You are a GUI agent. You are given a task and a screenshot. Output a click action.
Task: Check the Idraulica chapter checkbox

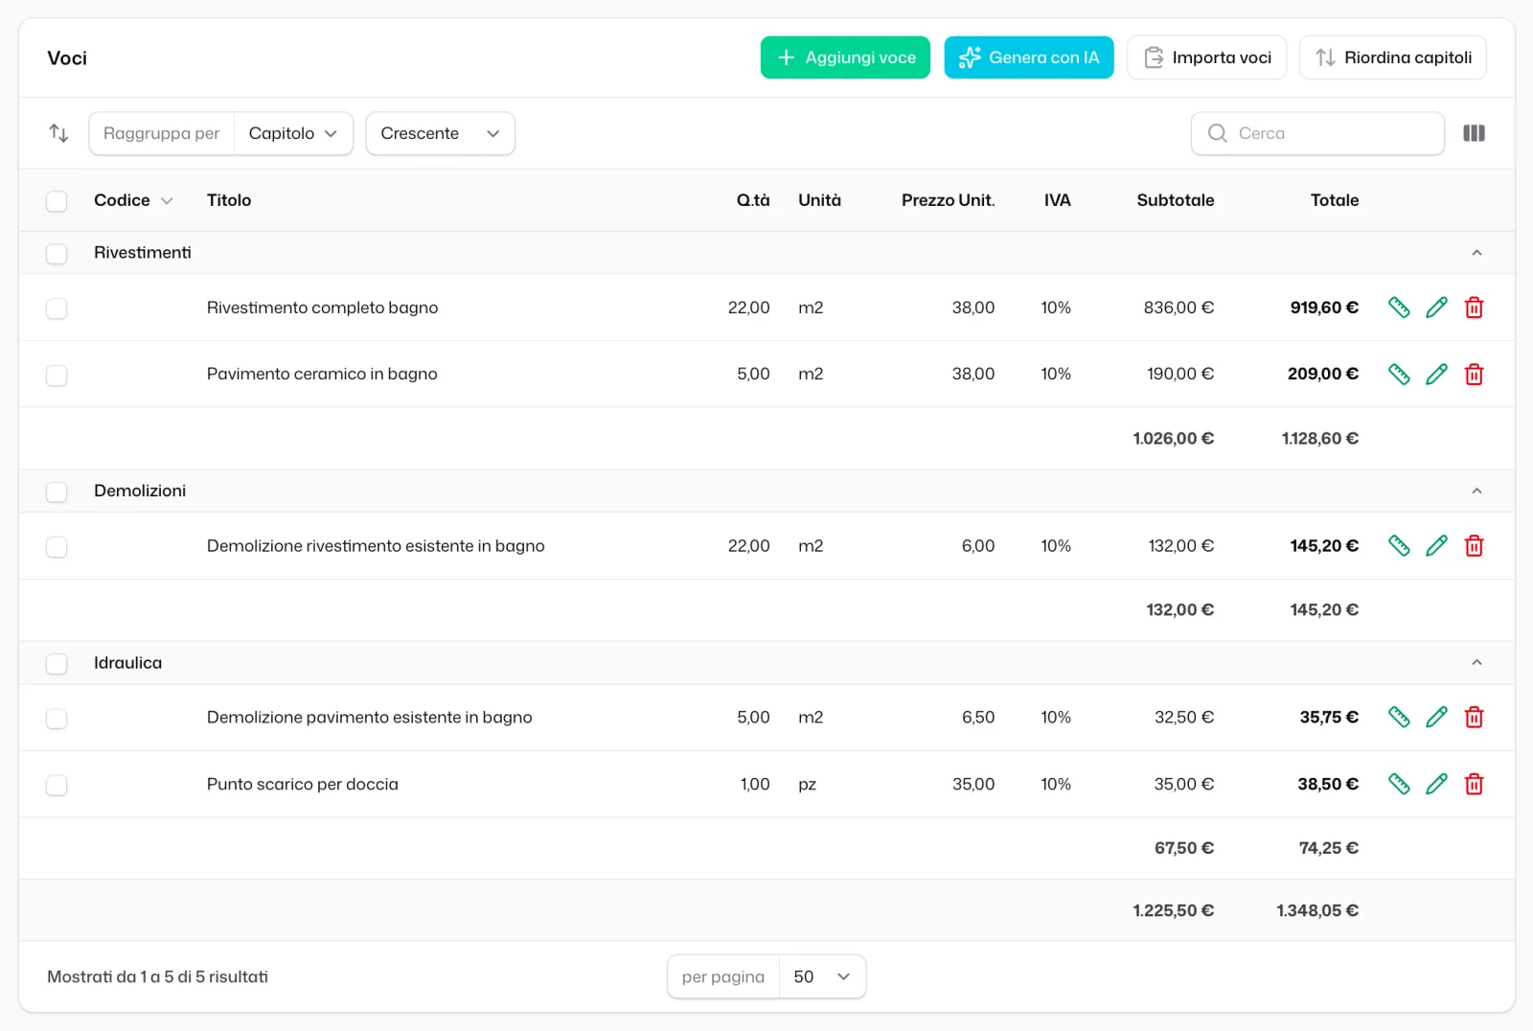coord(57,663)
